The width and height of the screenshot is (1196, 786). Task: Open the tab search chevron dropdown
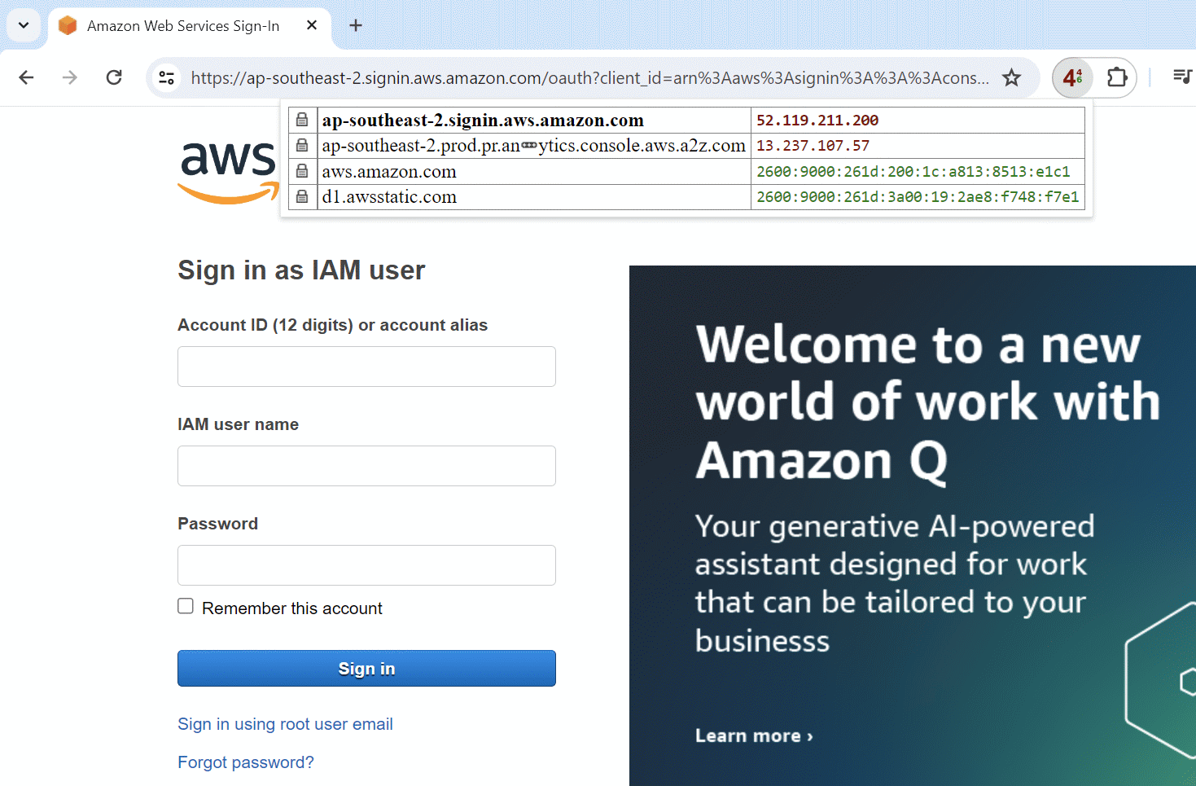pos(24,25)
